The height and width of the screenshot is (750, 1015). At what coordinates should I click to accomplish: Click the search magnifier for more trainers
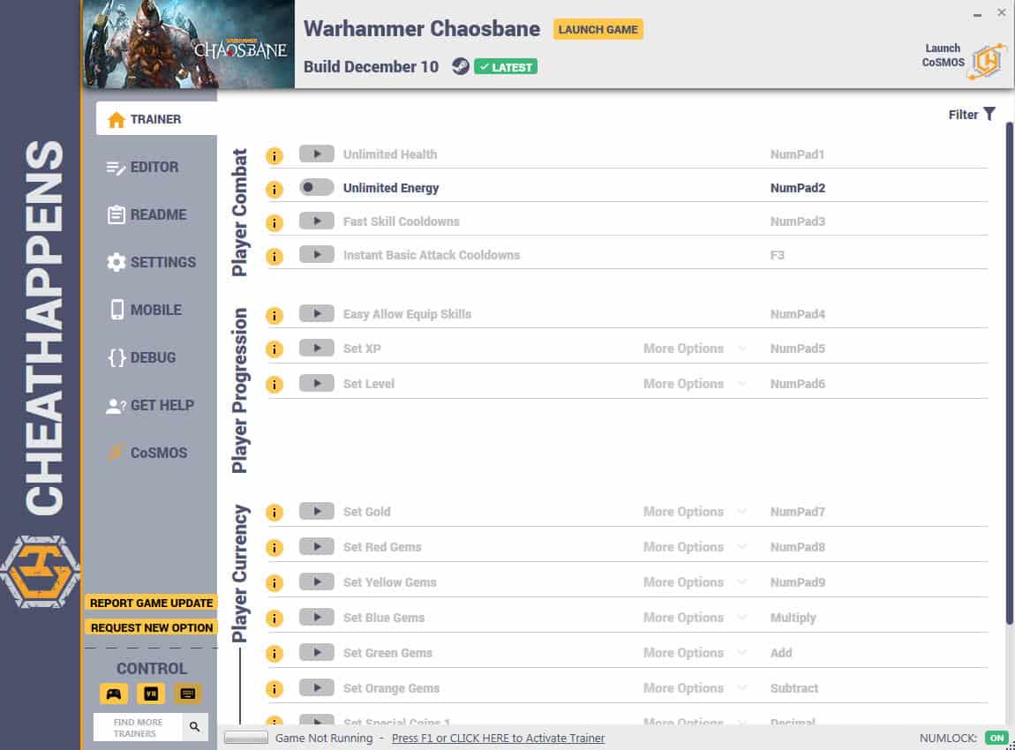pos(195,727)
